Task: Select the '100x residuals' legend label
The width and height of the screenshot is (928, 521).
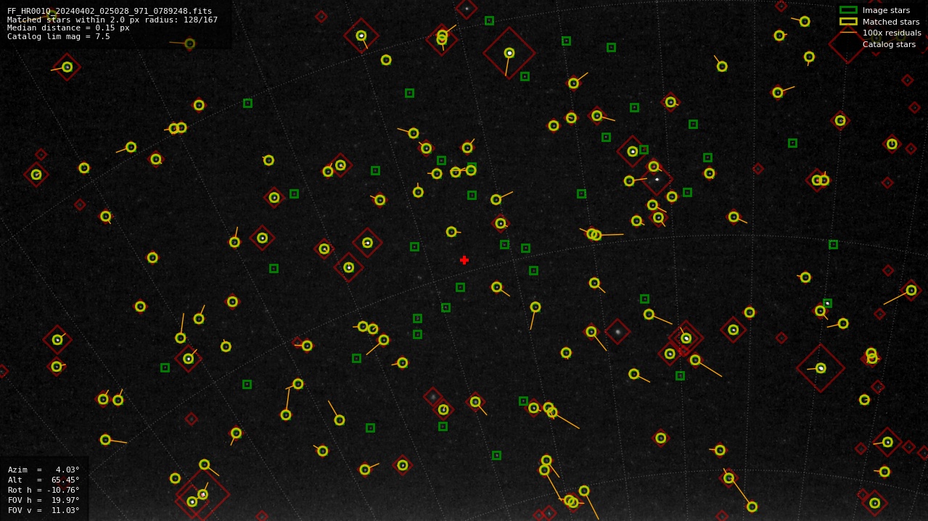Action: coord(892,33)
